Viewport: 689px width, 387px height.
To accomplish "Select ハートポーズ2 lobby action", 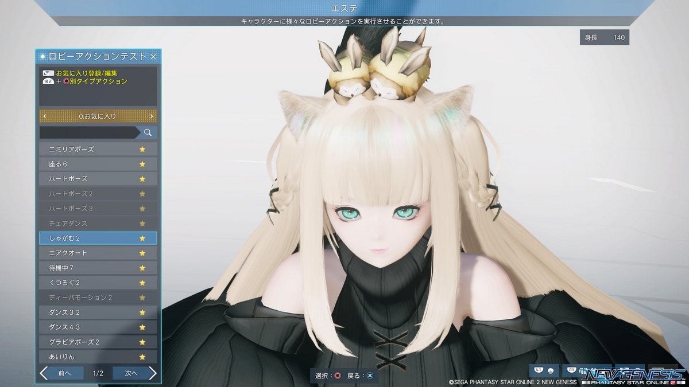I will click(98, 194).
